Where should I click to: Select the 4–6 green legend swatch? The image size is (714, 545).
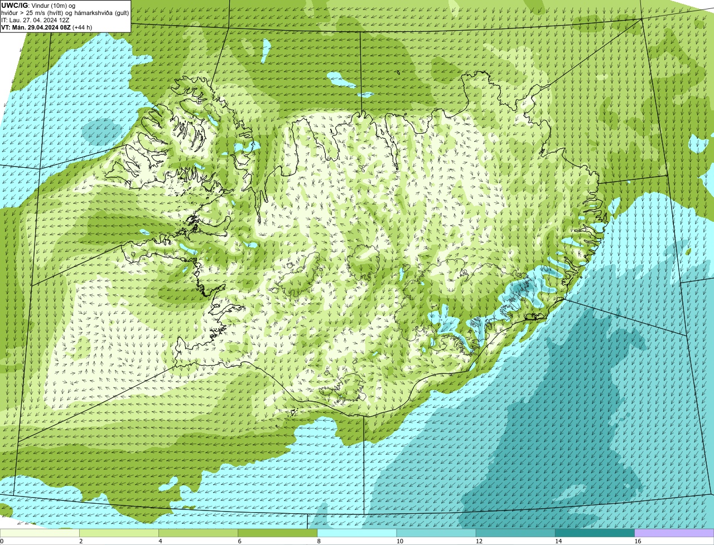pos(198,533)
